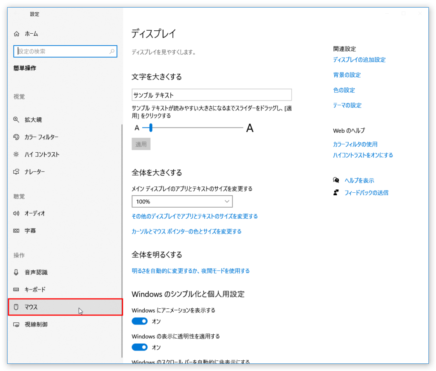This screenshot has height=371, width=436.
Task: Click the Send Feedback person icon
Action: point(336,192)
